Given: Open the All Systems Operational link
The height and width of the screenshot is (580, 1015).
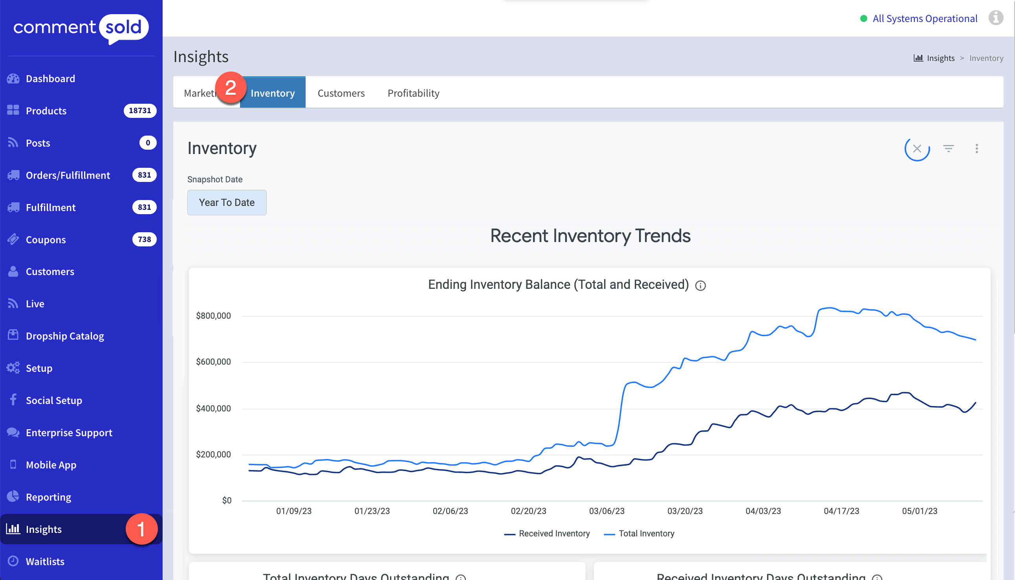Looking at the screenshot, I should tap(924, 18).
